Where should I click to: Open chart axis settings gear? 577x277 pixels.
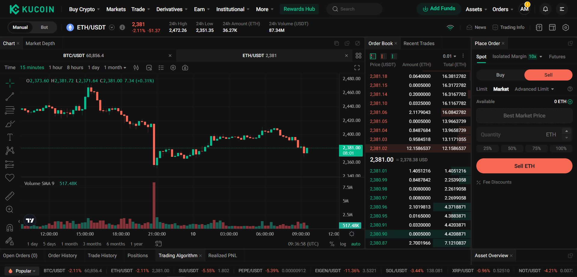[352, 234]
